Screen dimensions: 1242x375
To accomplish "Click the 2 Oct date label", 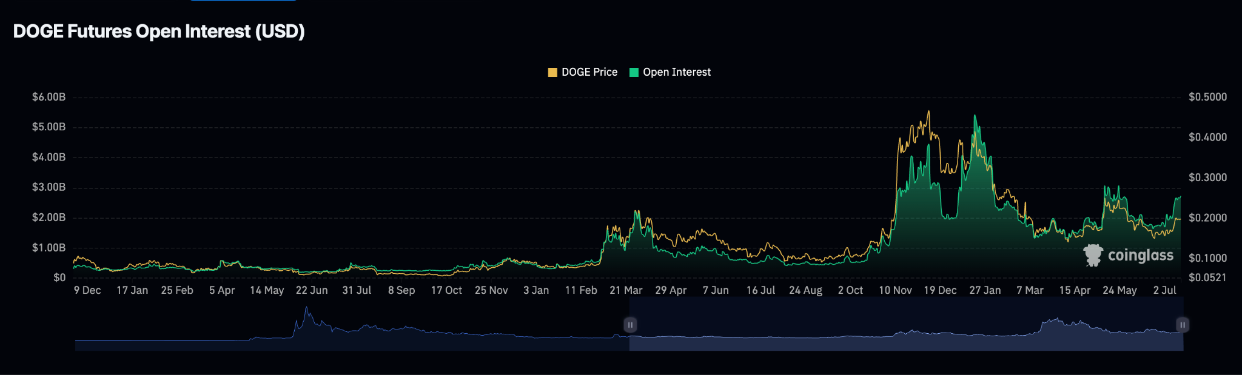I will [x=850, y=290].
